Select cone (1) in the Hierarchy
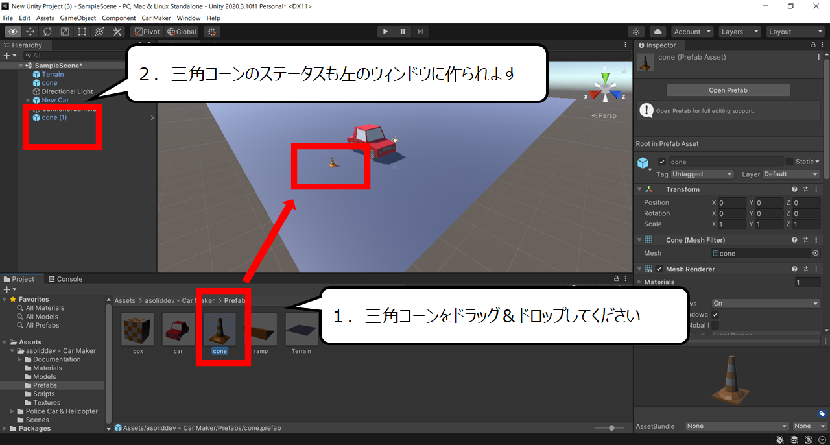The image size is (830, 445). [54, 118]
